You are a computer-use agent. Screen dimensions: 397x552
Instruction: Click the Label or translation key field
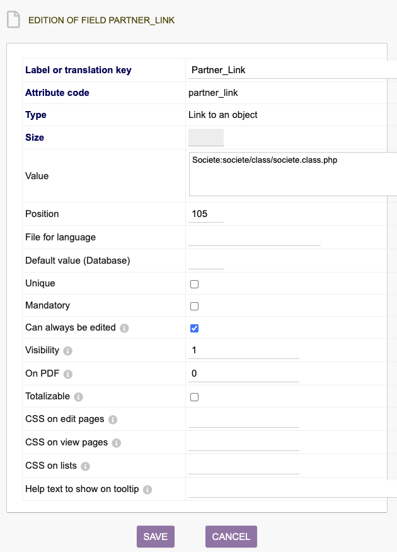(x=292, y=70)
